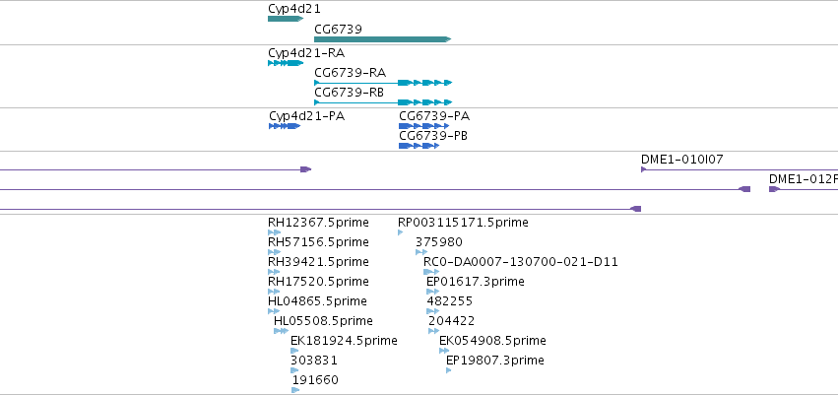Select the RH12367.5prime EST feature
838x395 pixels.
[x=274, y=232]
